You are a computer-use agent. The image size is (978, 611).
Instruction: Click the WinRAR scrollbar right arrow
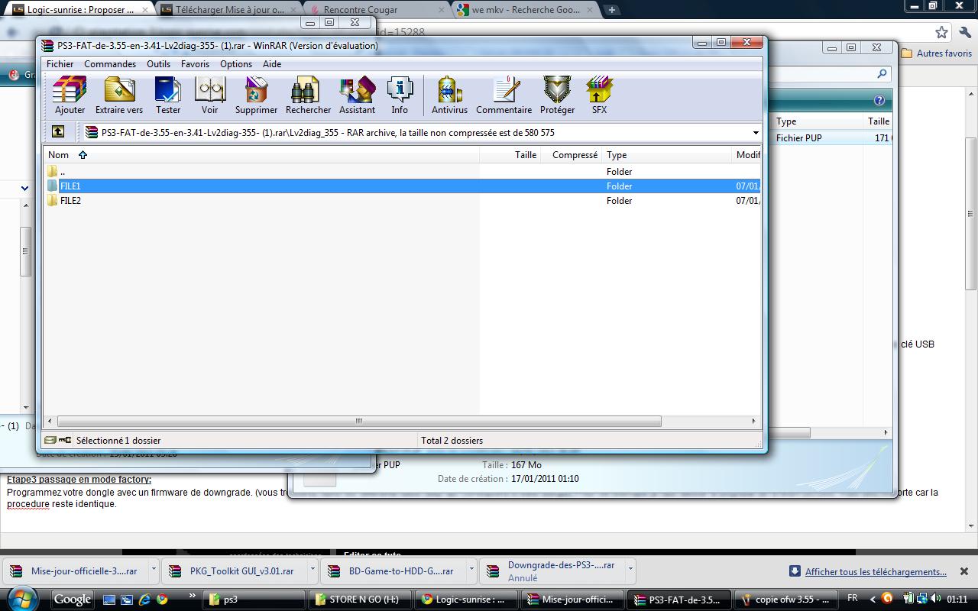tap(753, 421)
